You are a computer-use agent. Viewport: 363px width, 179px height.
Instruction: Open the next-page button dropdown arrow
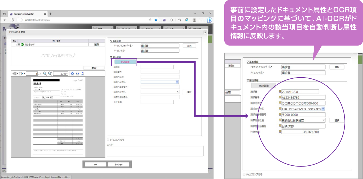click(24, 73)
